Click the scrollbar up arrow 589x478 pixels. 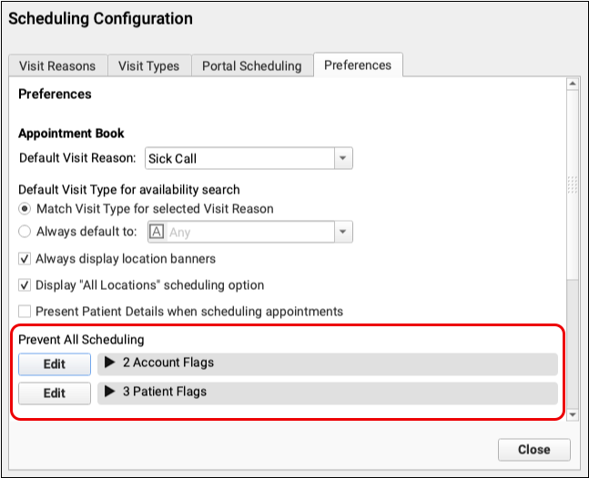tap(573, 86)
